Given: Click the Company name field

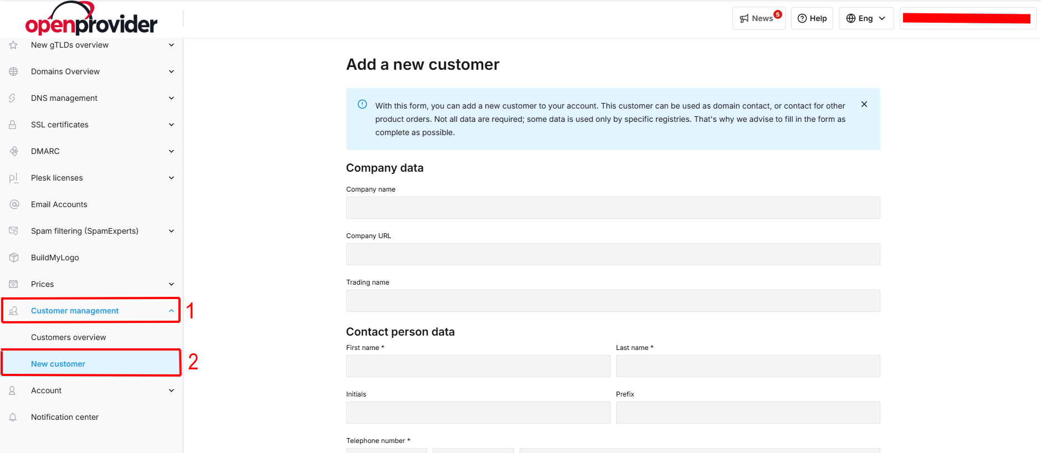Looking at the screenshot, I should [x=613, y=208].
